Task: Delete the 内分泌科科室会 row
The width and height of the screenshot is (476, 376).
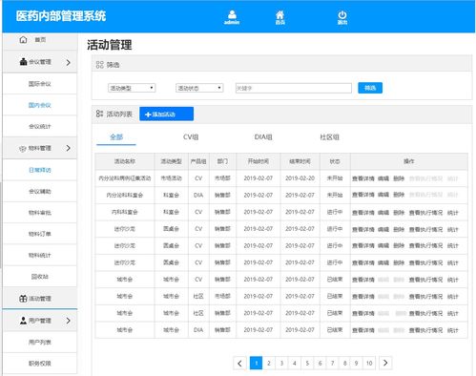Action: (x=399, y=195)
